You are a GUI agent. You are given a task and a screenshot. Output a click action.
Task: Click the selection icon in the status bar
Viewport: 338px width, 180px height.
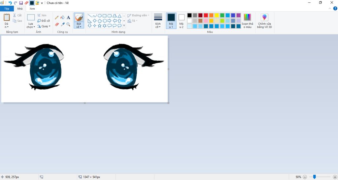[42, 177]
